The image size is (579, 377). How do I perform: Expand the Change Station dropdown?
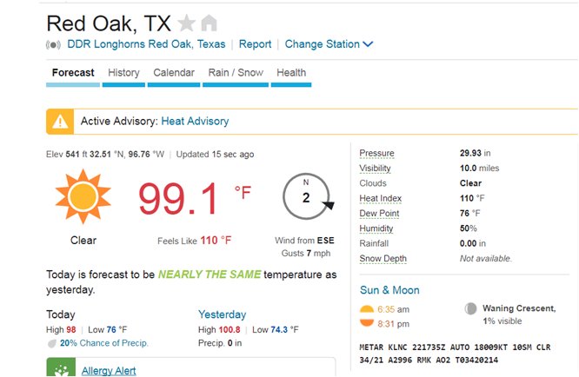pyautogui.click(x=329, y=44)
